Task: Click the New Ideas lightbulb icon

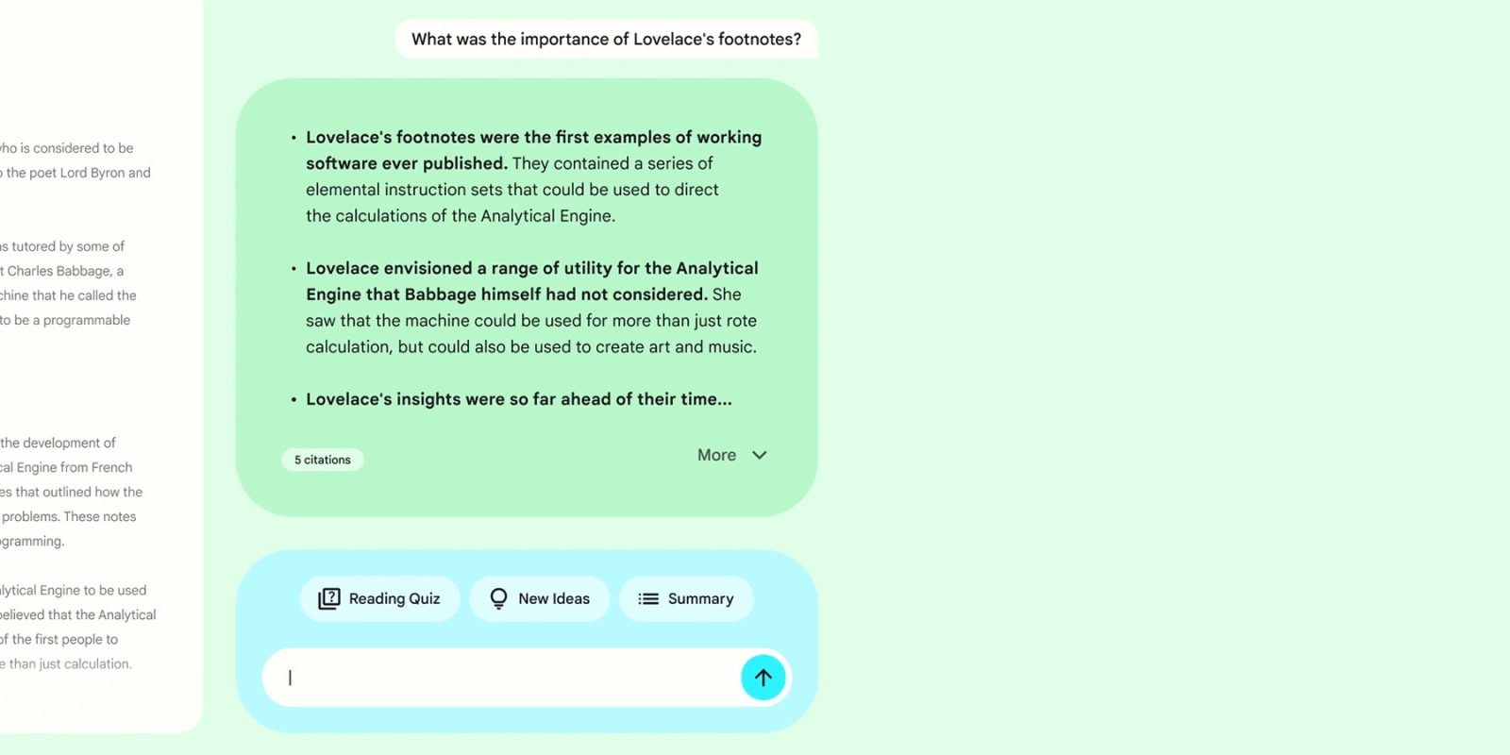Action: click(x=498, y=598)
